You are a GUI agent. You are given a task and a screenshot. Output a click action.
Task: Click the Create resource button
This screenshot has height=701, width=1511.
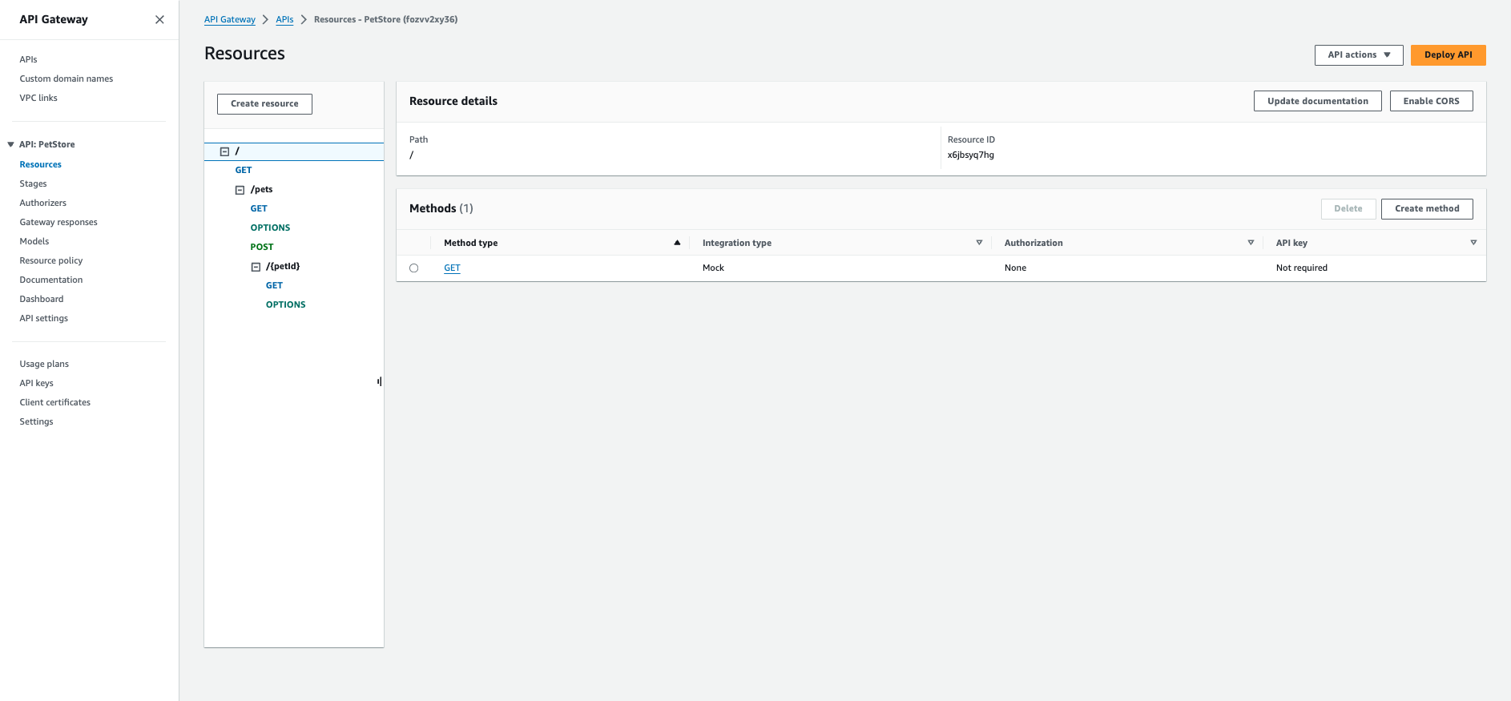click(264, 104)
